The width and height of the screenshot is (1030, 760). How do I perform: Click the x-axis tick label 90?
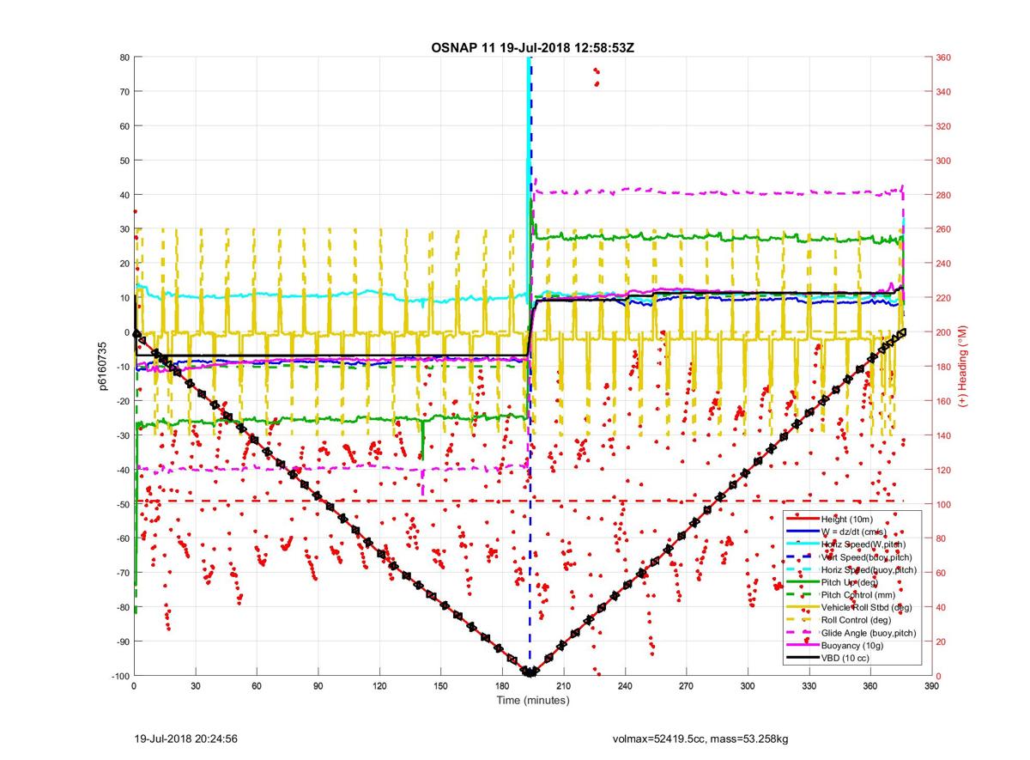(x=318, y=687)
